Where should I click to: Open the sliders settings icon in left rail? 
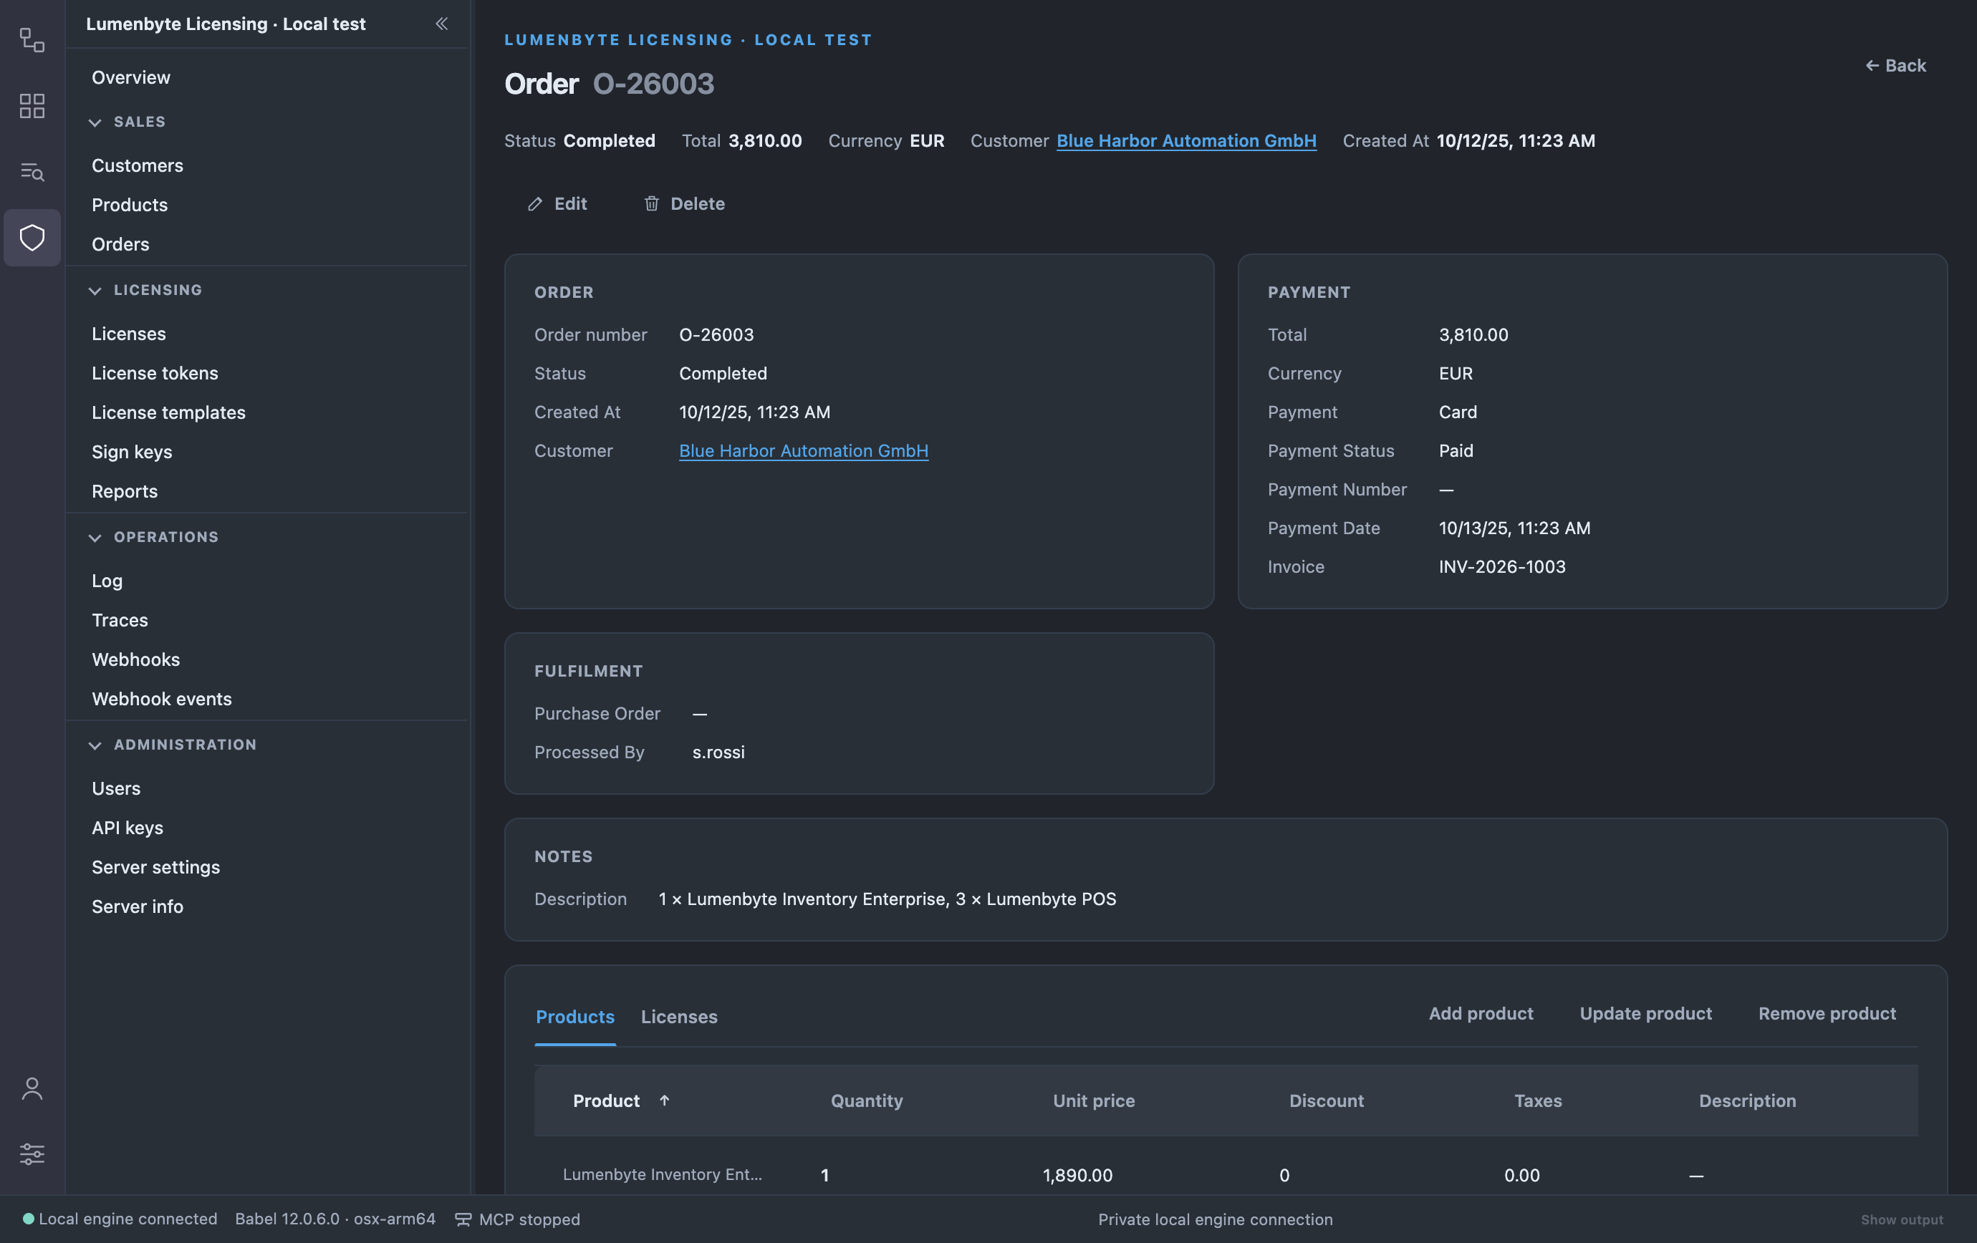pyautogui.click(x=32, y=1154)
